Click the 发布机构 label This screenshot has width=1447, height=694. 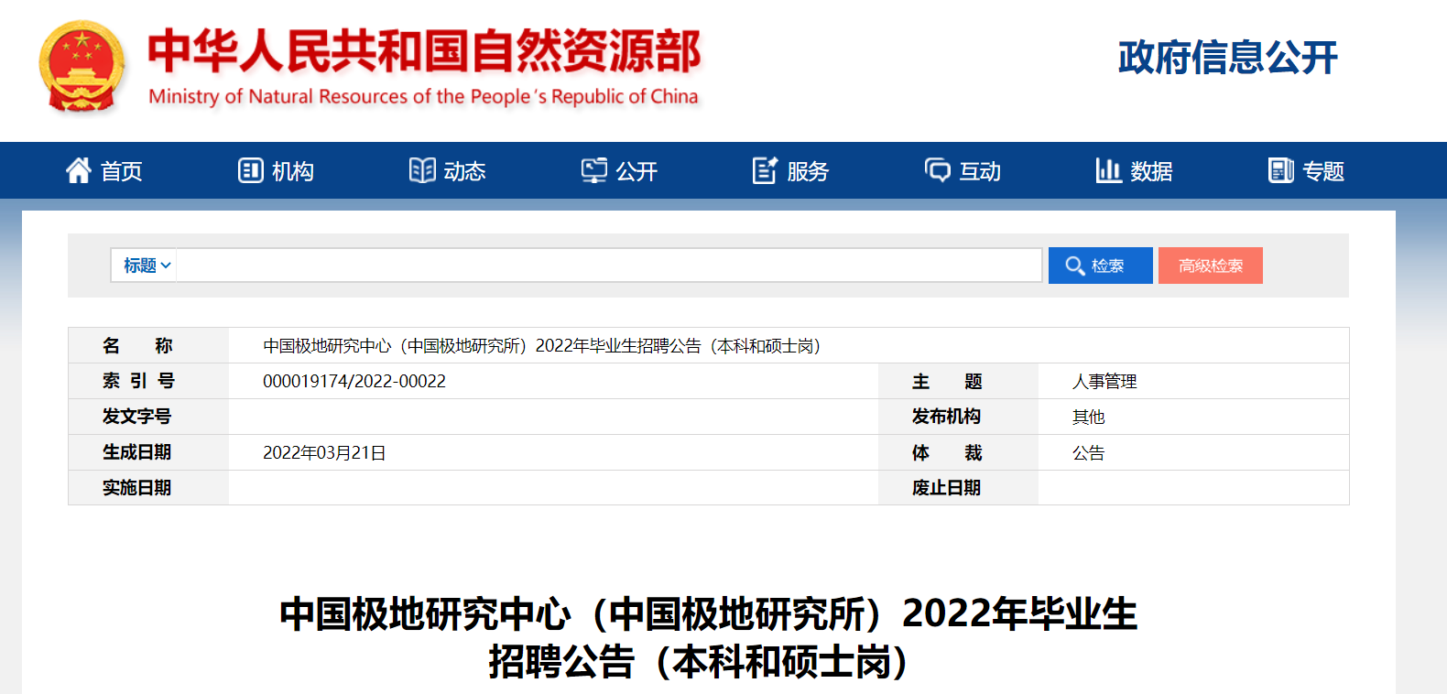pyautogui.click(x=946, y=417)
